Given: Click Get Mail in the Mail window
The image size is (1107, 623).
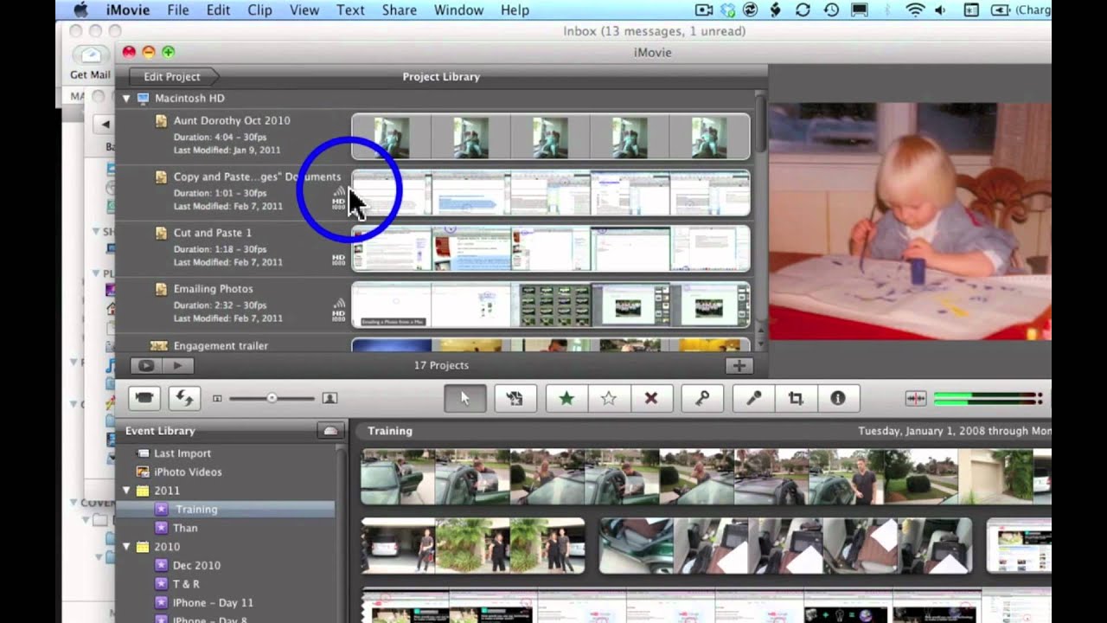Looking at the screenshot, I should [x=90, y=62].
